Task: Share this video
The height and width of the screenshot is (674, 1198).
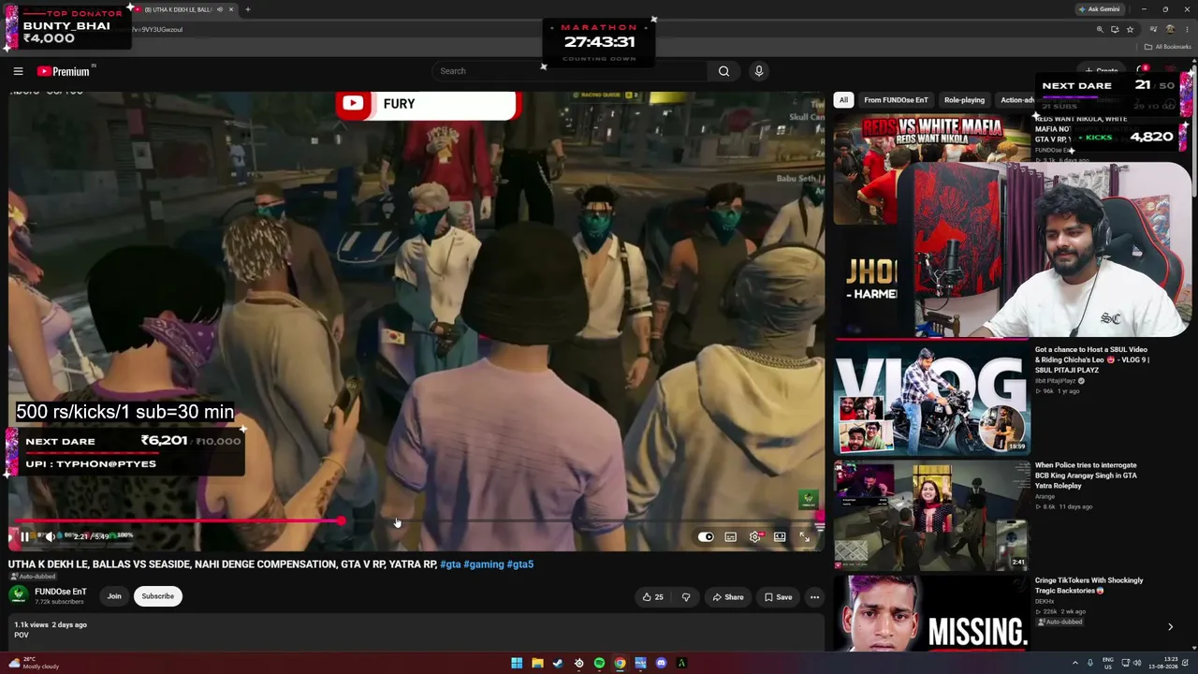Action: [x=727, y=597]
